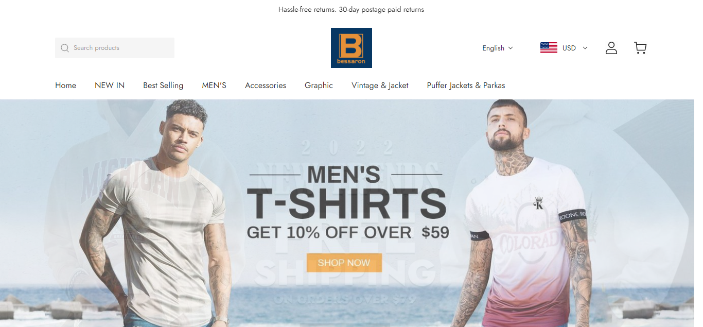Open the USD currency selector
The image size is (703, 327).
[564, 48]
